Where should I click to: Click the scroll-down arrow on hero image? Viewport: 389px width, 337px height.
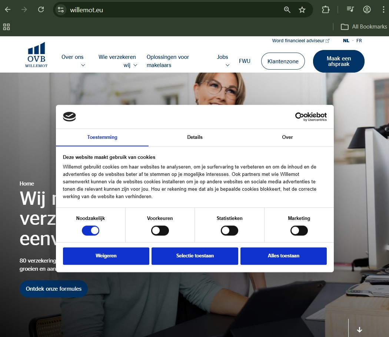tap(359, 329)
